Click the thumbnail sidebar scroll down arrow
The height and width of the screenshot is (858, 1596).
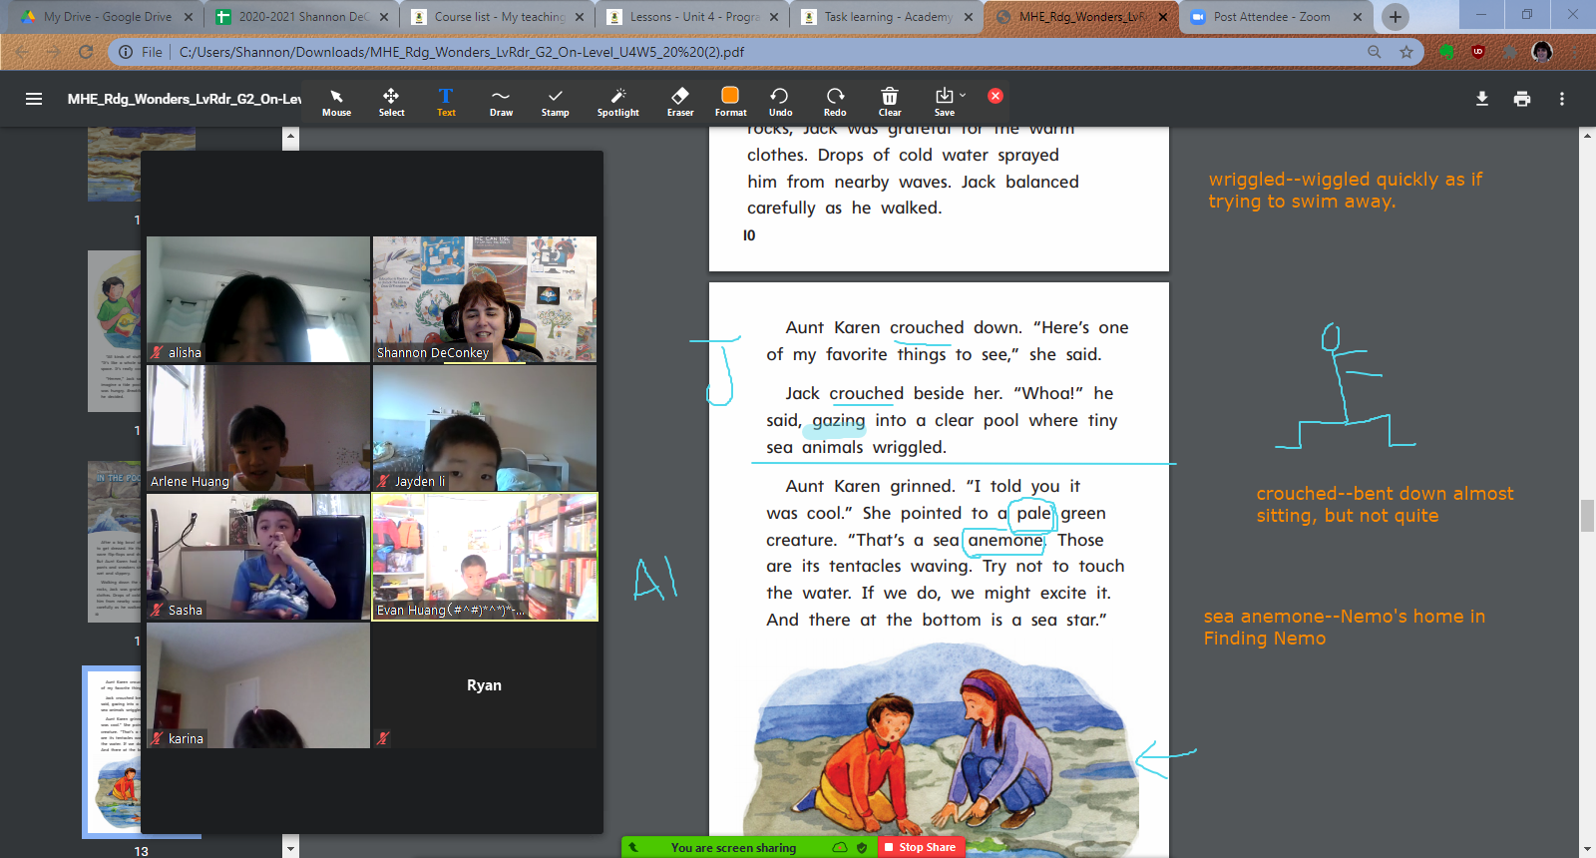click(x=290, y=849)
